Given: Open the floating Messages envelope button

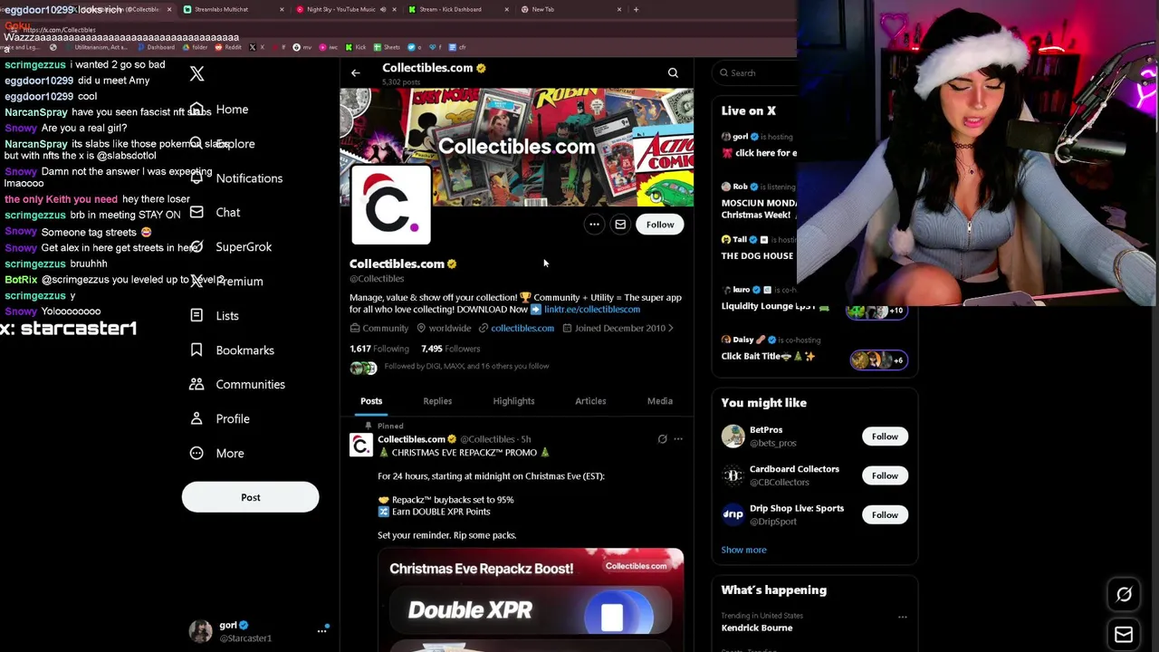Looking at the screenshot, I should [1124, 635].
